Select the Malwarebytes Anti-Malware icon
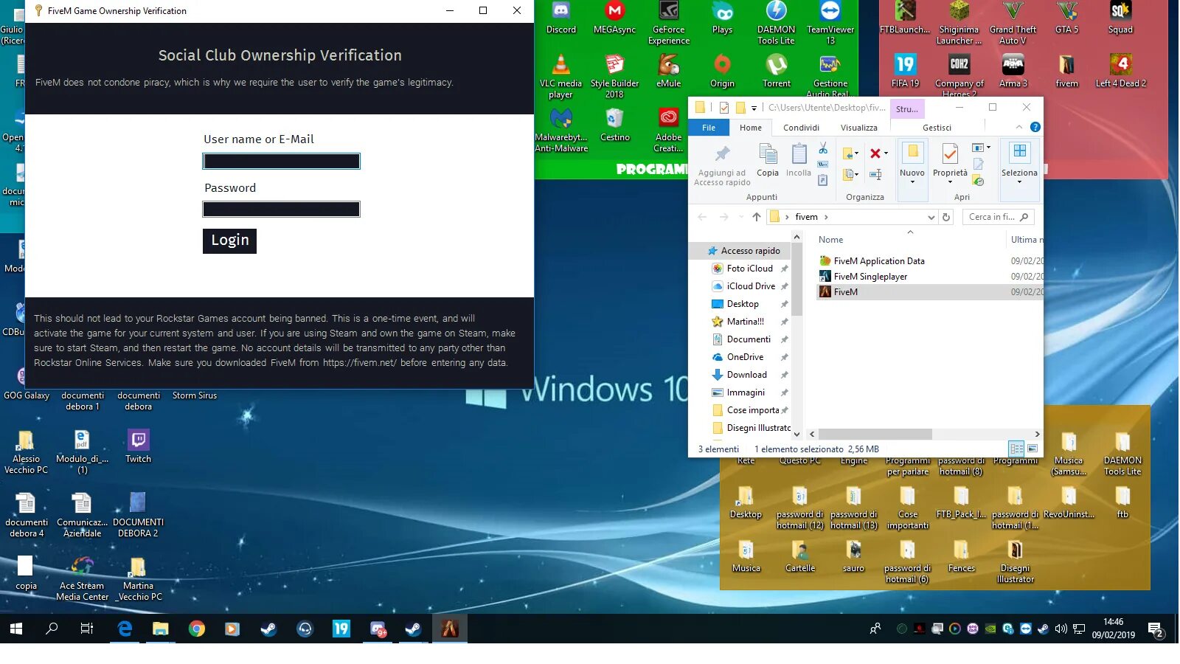Screen dimensions: 1180x664 click(561, 131)
